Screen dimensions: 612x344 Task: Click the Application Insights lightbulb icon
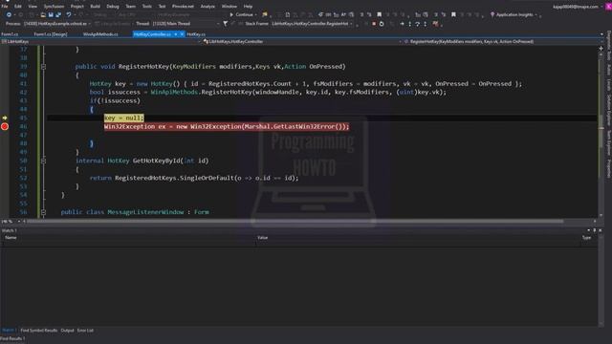(492, 15)
